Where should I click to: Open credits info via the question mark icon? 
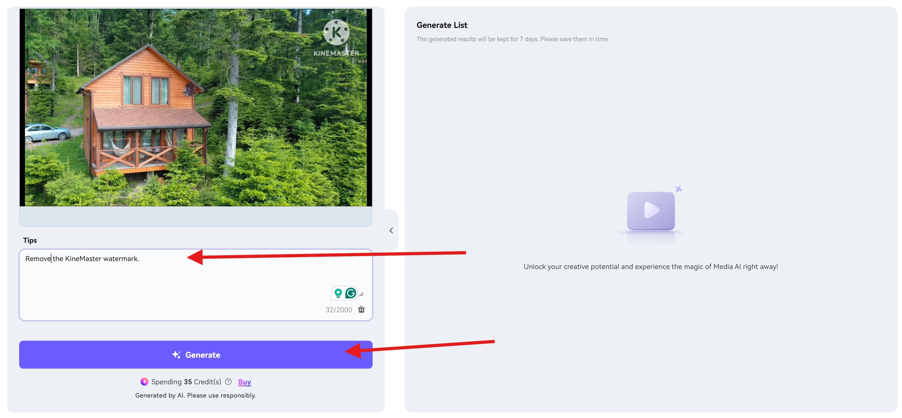(229, 382)
